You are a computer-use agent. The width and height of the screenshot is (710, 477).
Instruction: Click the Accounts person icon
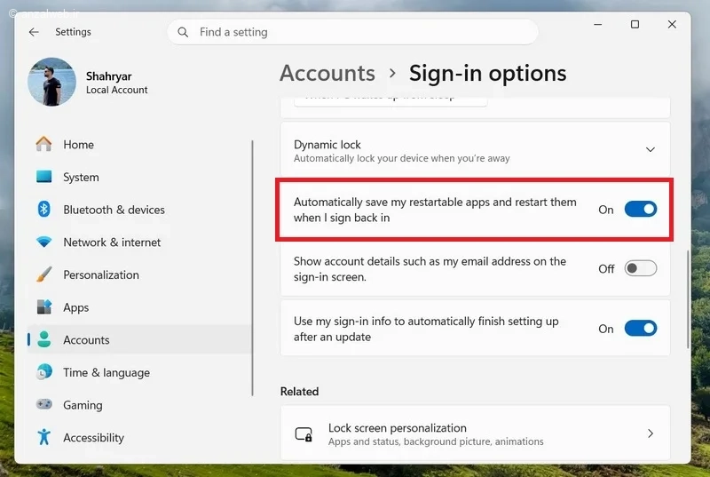[x=43, y=339]
